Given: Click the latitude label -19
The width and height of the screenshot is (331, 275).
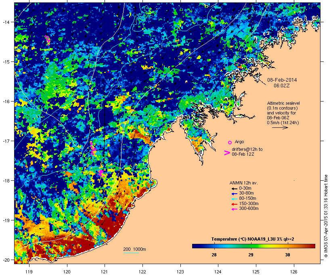Looking at the screenshot, I should [x=6, y=220].
